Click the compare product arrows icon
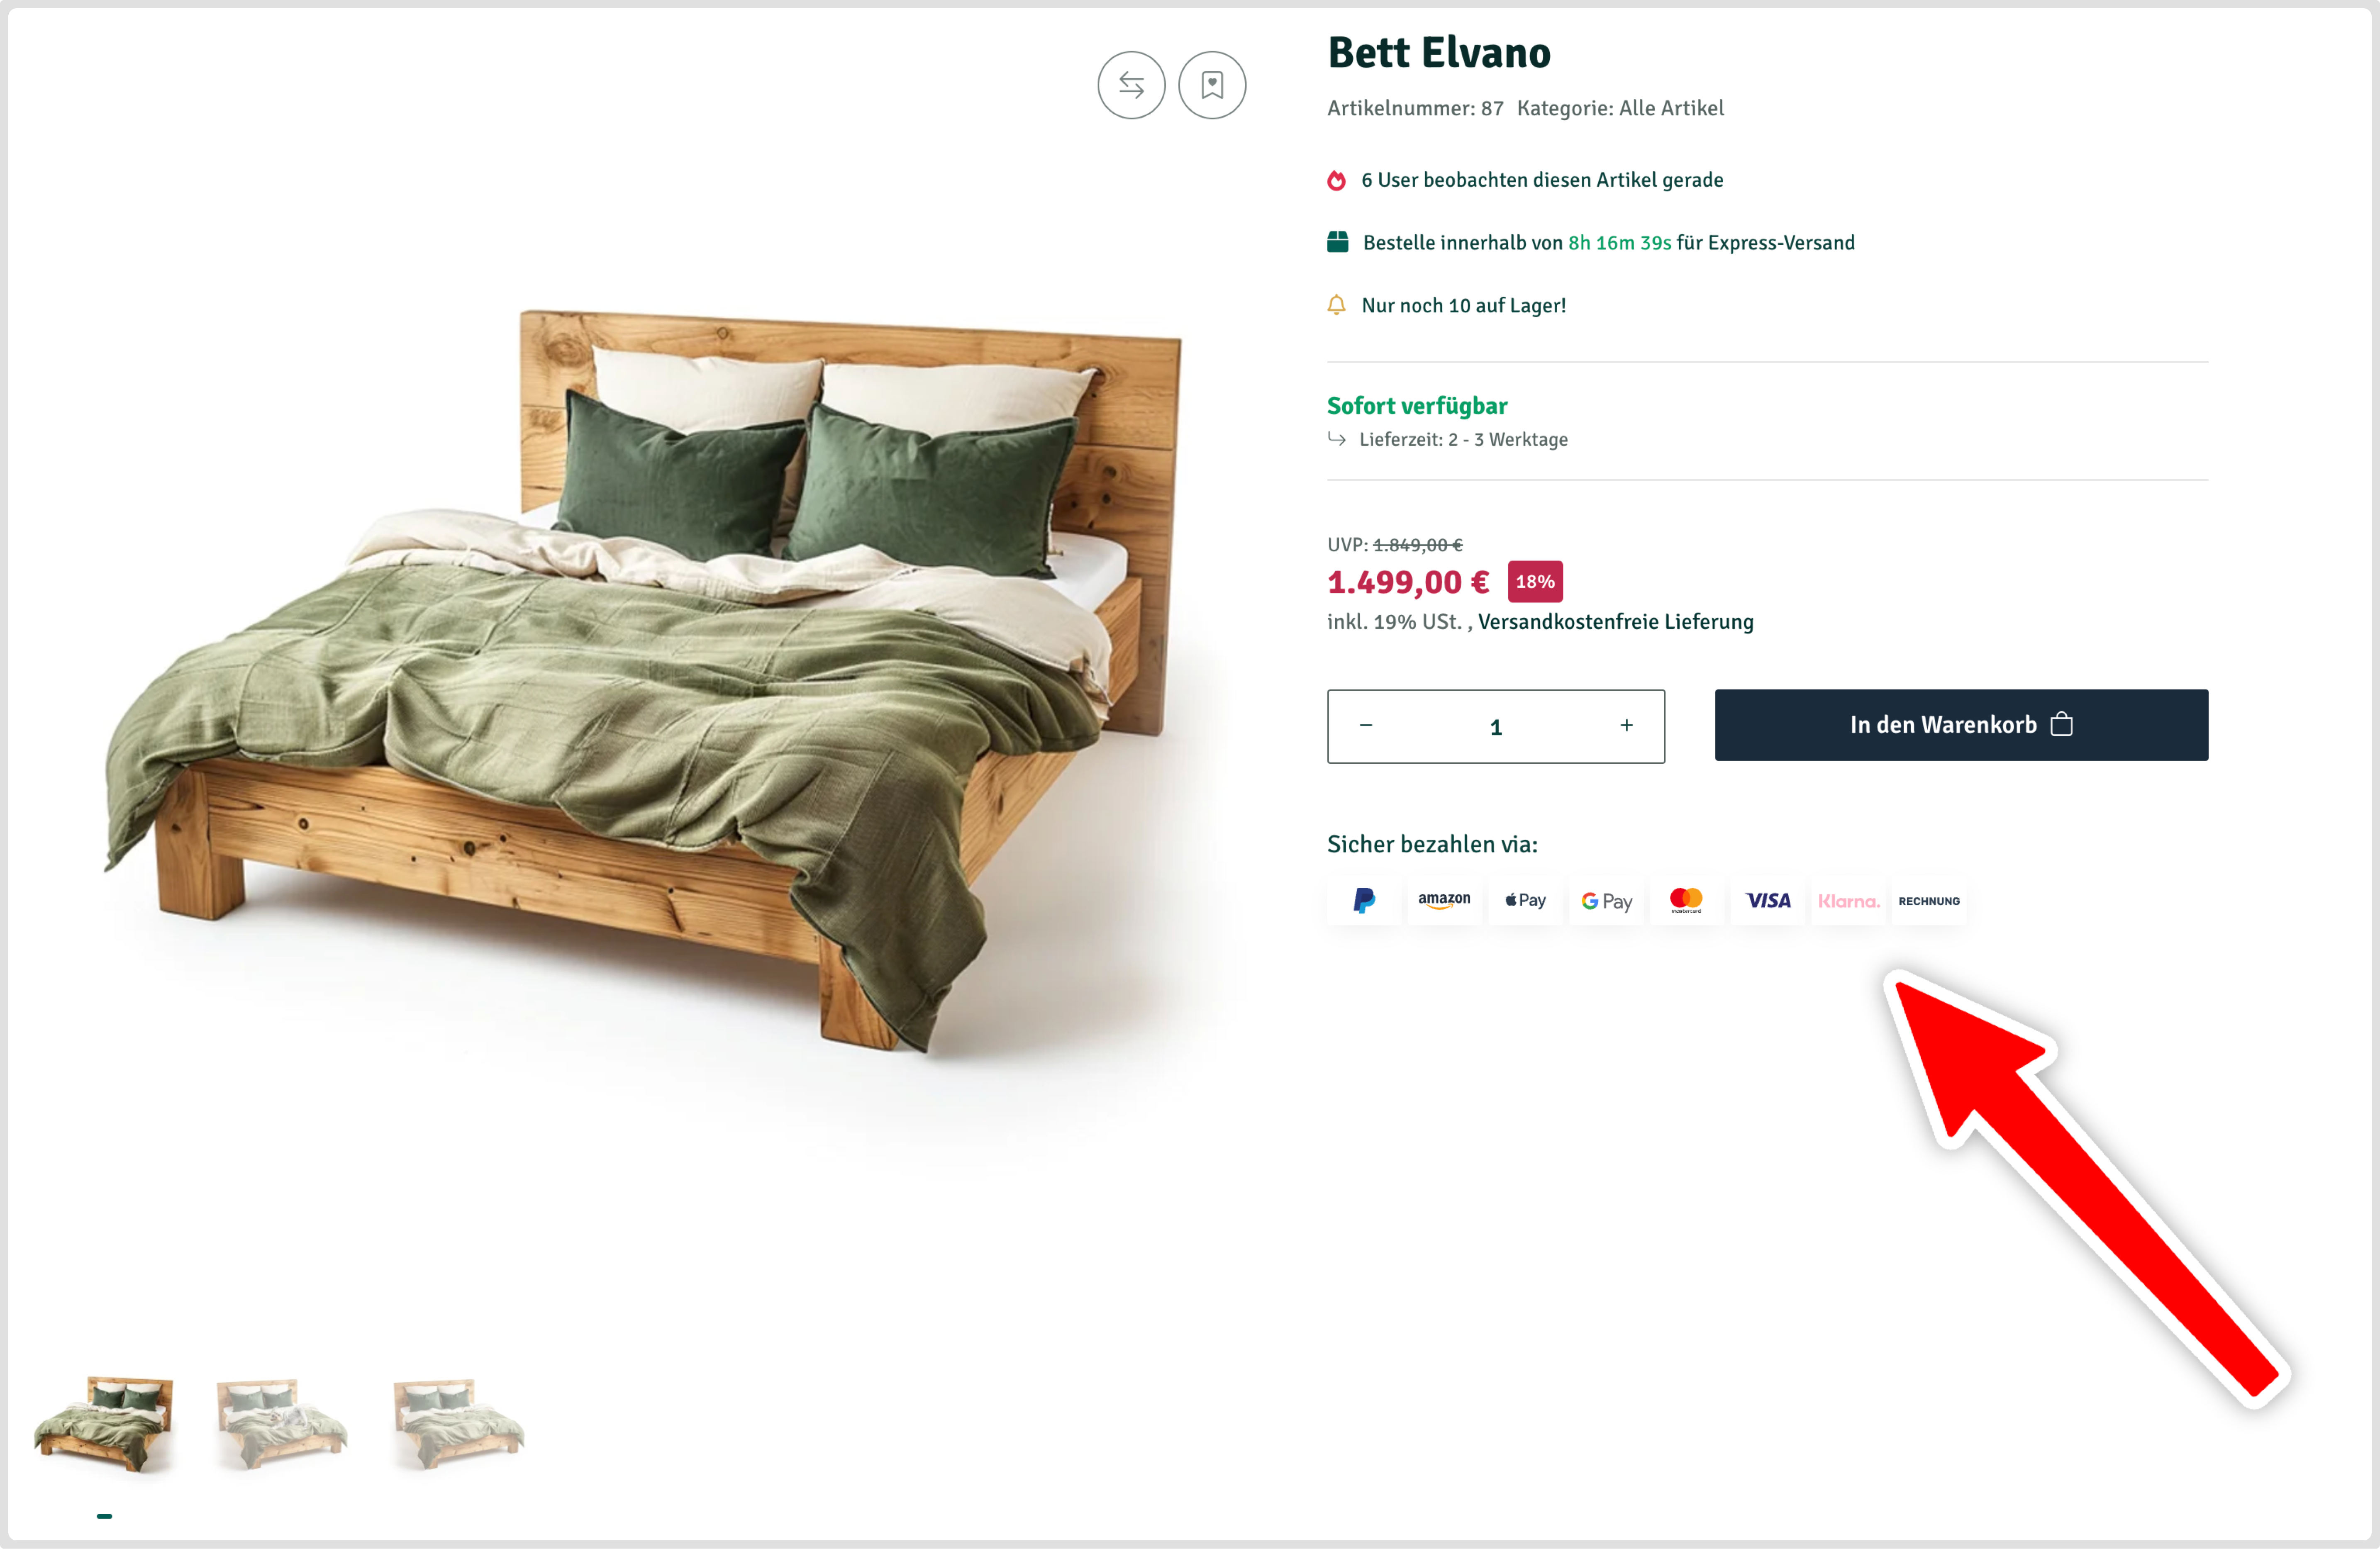This screenshot has width=2380, height=1549. coord(1131,85)
